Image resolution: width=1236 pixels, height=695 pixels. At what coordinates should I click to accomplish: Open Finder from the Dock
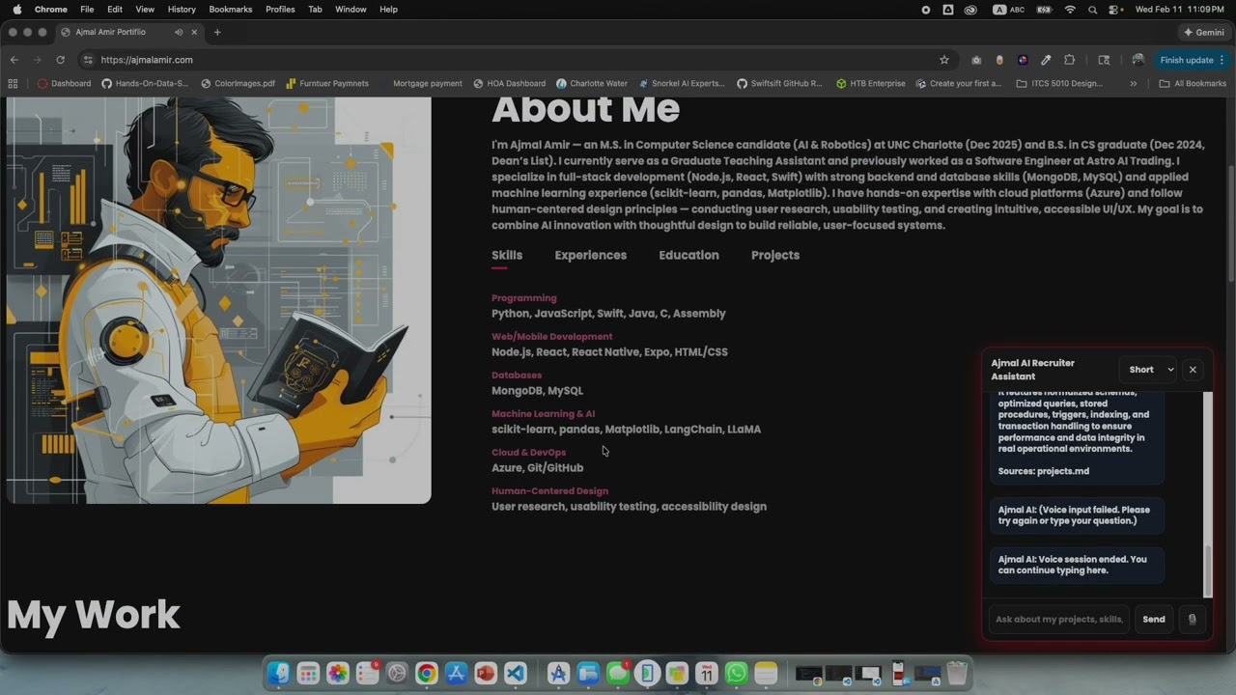[278, 673]
